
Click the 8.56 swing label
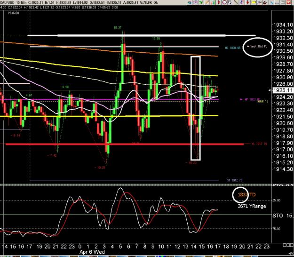coord(65,87)
